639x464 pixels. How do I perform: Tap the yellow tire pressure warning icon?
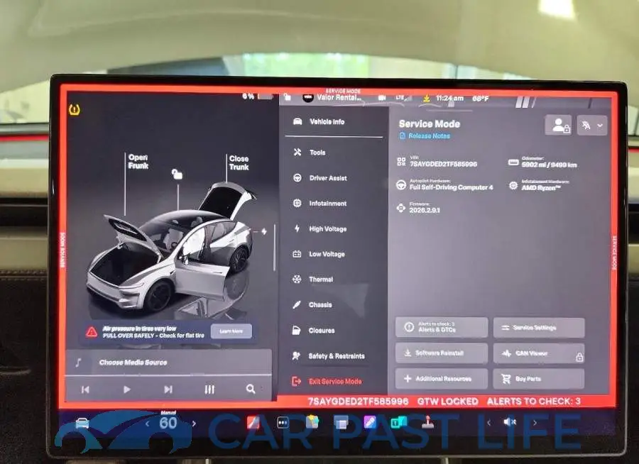[75, 109]
